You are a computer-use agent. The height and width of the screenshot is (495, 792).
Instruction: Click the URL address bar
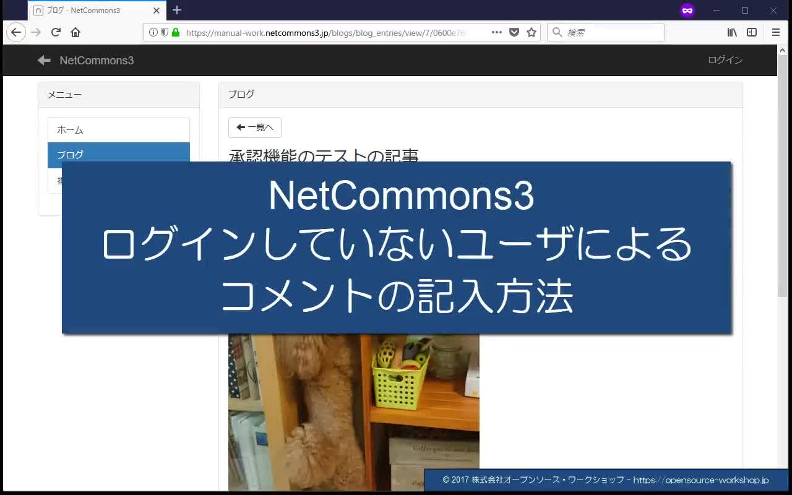pyautogui.click(x=328, y=32)
